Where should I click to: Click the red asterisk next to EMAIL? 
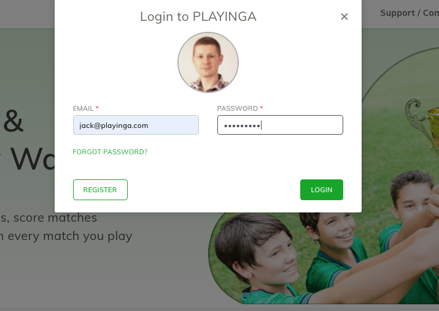[x=97, y=108]
